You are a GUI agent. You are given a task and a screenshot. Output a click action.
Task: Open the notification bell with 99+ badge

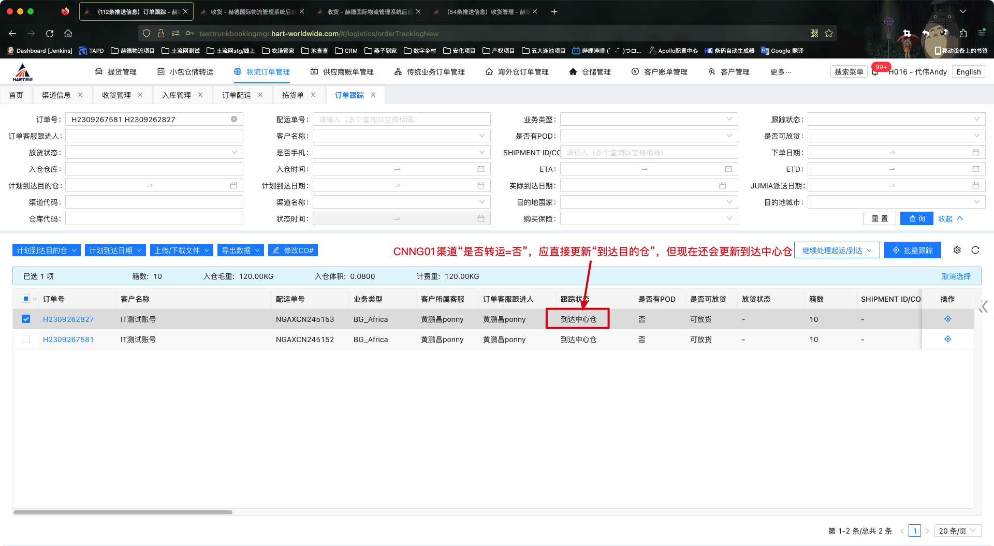[x=875, y=72]
